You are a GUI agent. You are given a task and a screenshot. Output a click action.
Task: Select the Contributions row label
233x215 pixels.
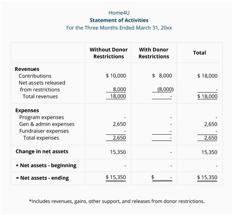coord(35,76)
